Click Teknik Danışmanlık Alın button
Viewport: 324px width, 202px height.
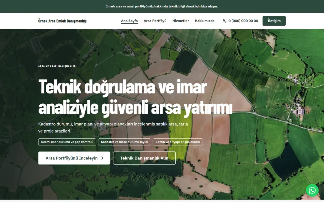pos(144,158)
